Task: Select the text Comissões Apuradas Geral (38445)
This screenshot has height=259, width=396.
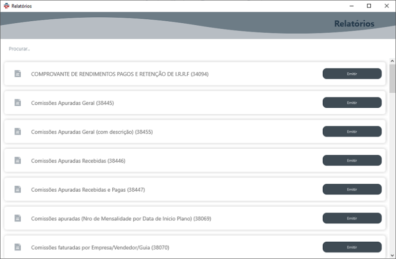Action: [72, 103]
